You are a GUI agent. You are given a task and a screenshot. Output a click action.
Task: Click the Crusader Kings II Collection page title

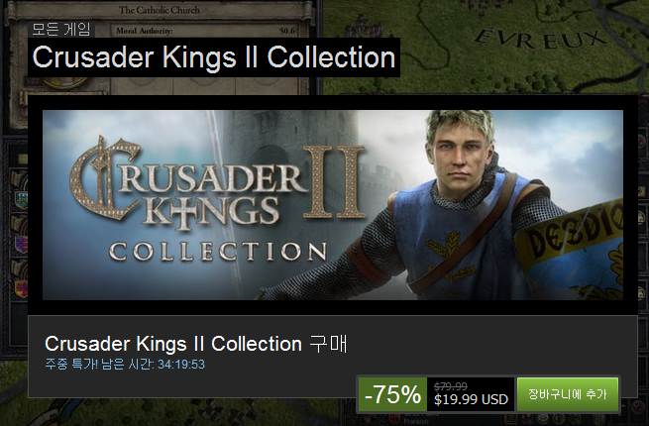pyautogui.click(x=214, y=57)
